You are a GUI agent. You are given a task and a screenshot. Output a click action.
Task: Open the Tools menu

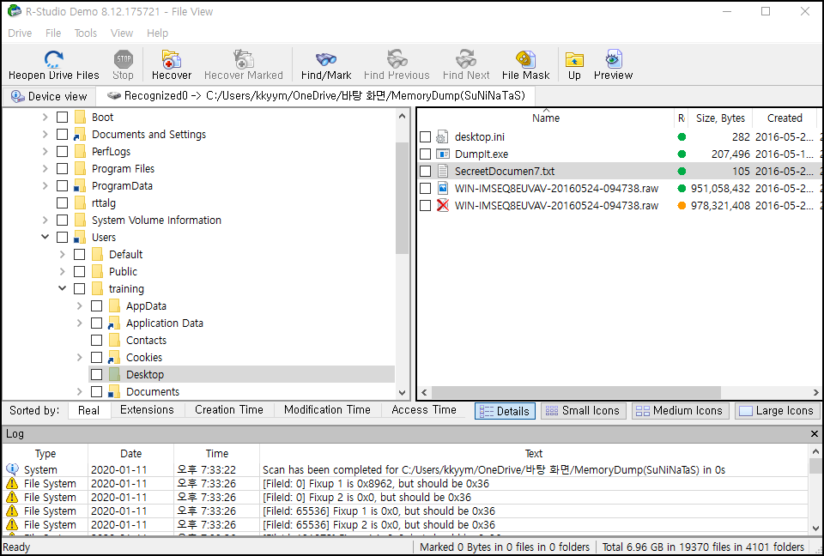[x=86, y=33]
